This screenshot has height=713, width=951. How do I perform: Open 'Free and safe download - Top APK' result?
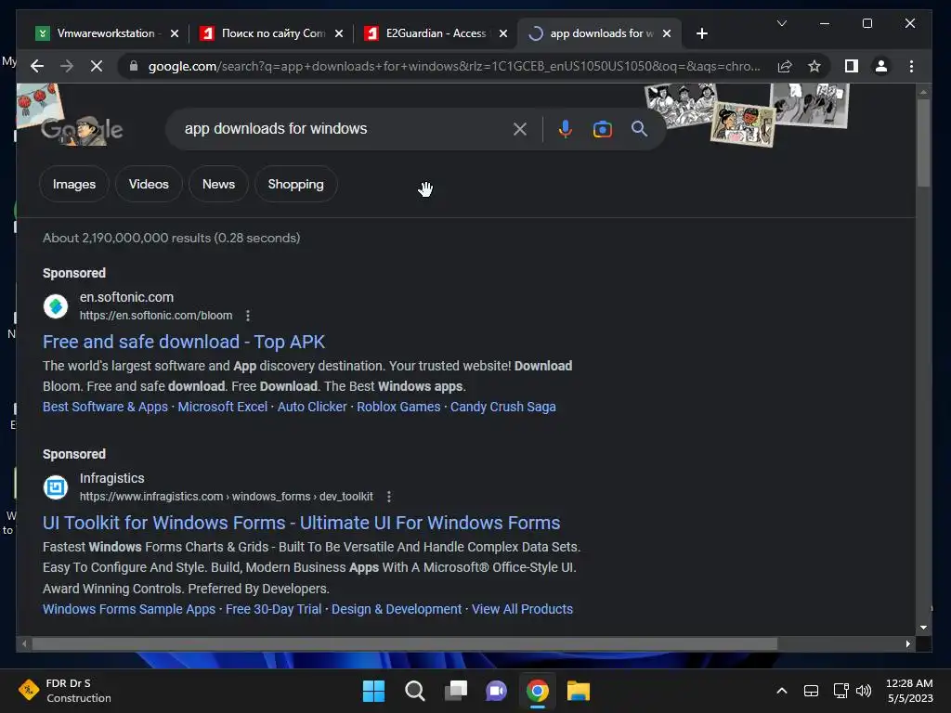(184, 342)
